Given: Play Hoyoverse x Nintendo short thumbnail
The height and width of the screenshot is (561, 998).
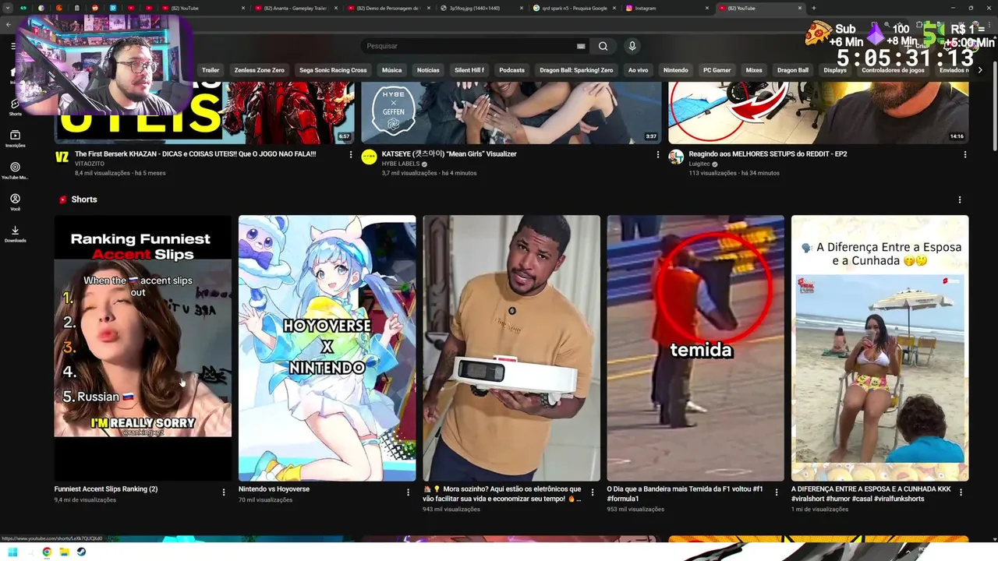Looking at the screenshot, I should click(x=327, y=348).
